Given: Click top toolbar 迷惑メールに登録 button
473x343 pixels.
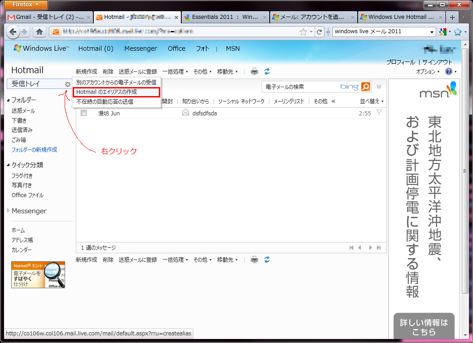Looking at the screenshot, I should [138, 71].
